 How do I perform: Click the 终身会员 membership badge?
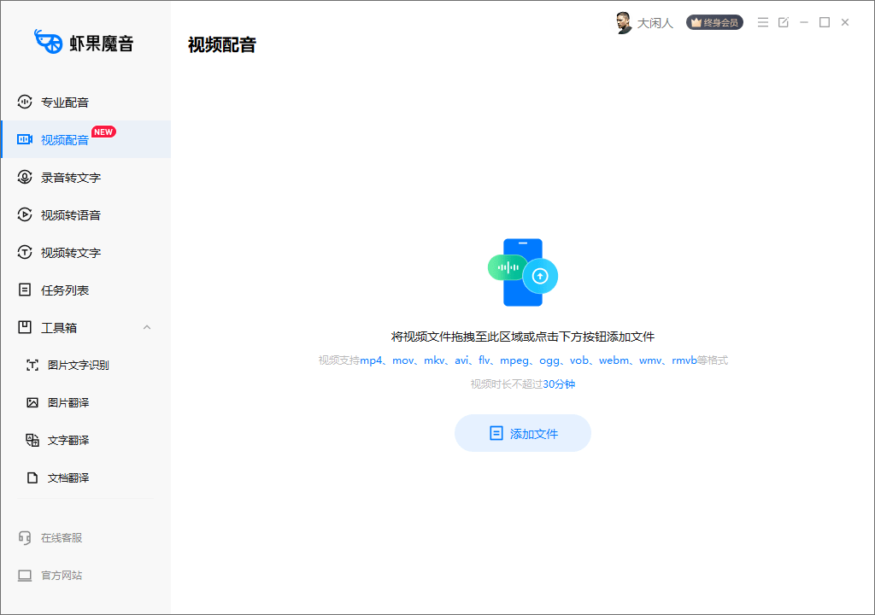coord(714,22)
